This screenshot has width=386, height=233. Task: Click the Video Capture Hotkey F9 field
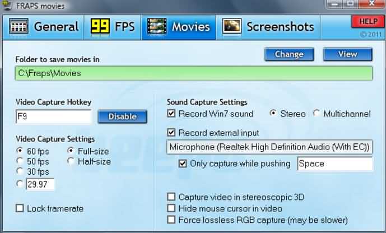(x=53, y=116)
